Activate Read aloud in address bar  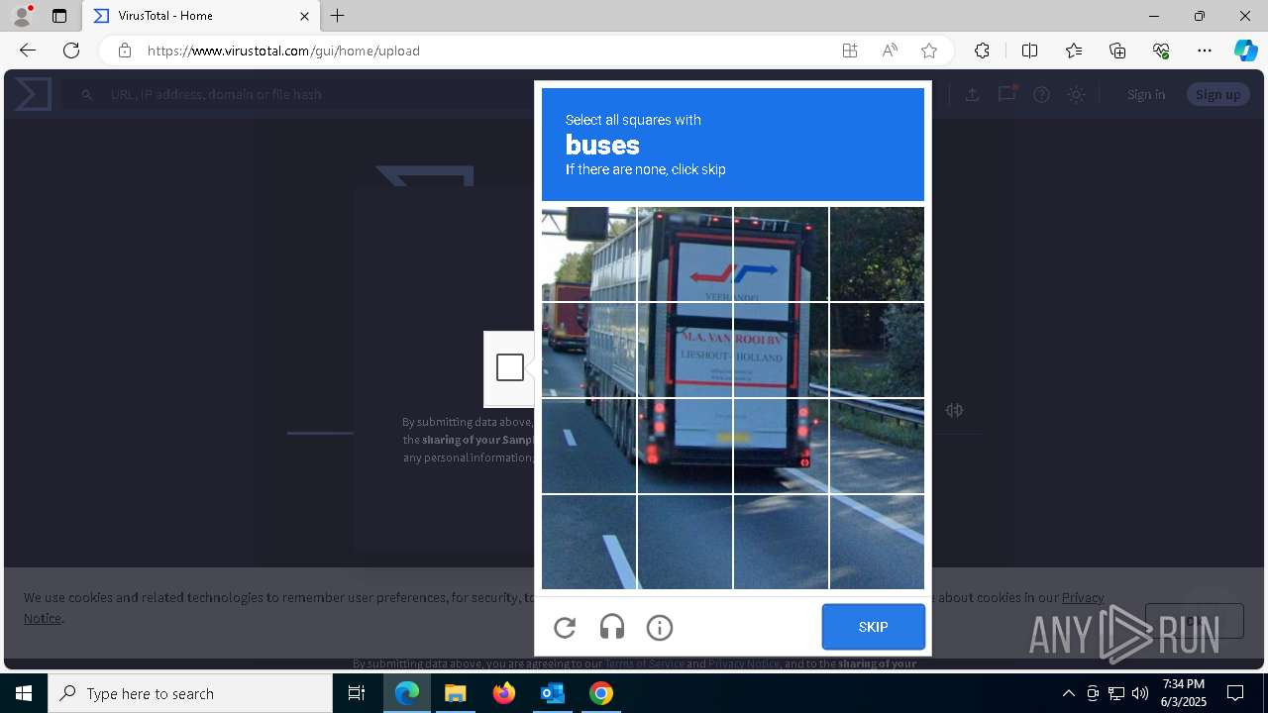(x=890, y=51)
